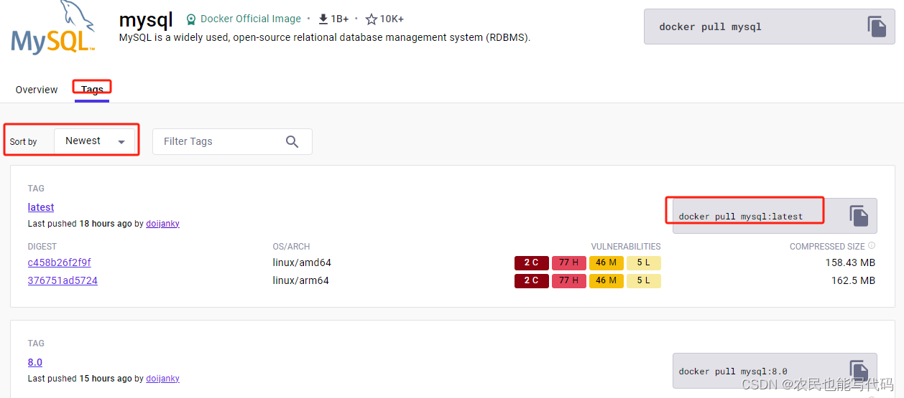Click 5 L low badge for linux/arm64
This screenshot has width=904, height=398.
pyautogui.click(x=644, y=280)
